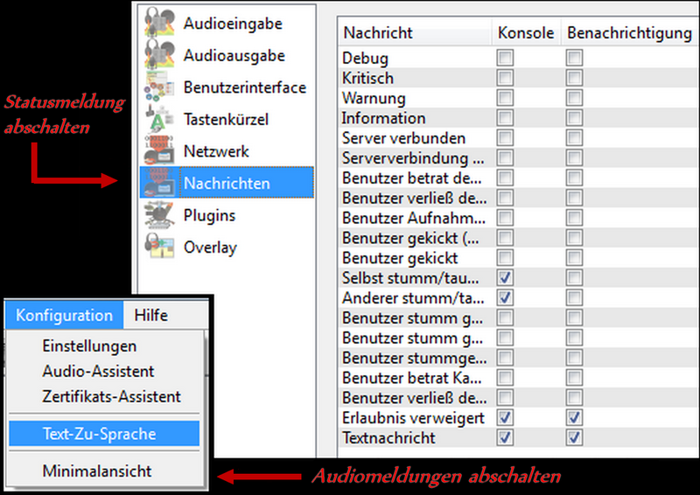Enable Benachrichtigung for Selbst stumm/tau... row
The height and width of the screenshot is (495, 700).
[x=574, y=277]
